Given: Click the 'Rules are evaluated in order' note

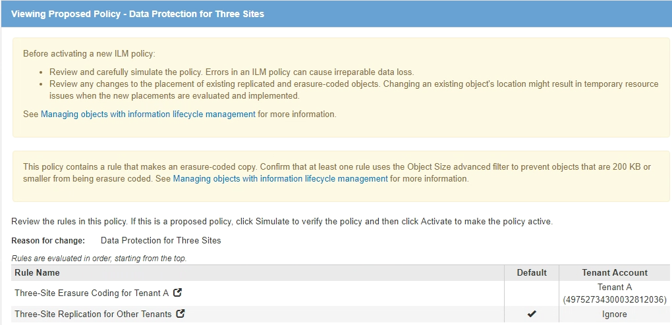Looking at the screenshot, I should (x=99, y=259).
